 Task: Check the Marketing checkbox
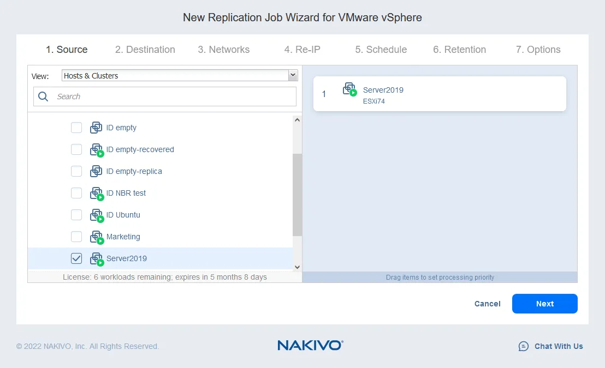pyautogui.click(x=76, y=236)
